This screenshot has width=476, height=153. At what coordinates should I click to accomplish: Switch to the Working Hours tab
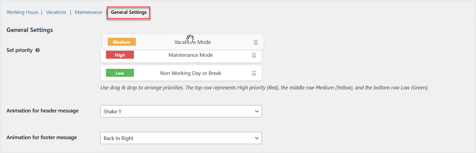(x=22, y=12)
